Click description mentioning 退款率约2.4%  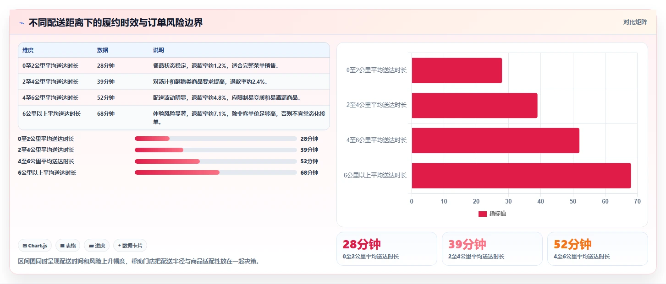click(x=210, y=82)
